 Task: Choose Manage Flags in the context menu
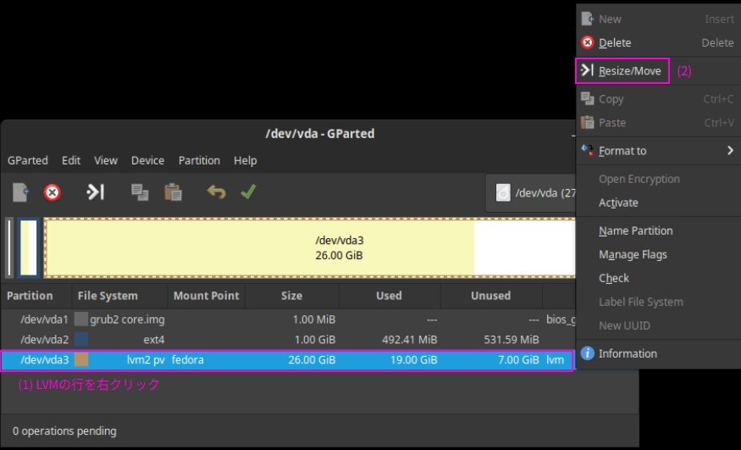[658, 255]
